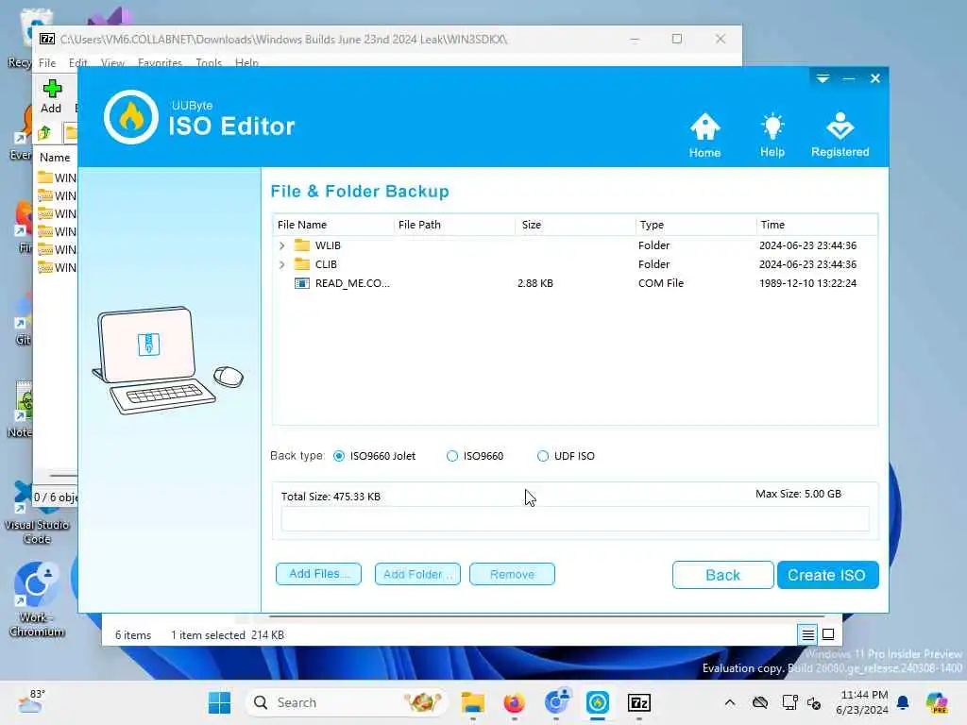Open the View menu in 7-Zip window
This screenshot has height=725, width=967.
click(x=112, y=63)
